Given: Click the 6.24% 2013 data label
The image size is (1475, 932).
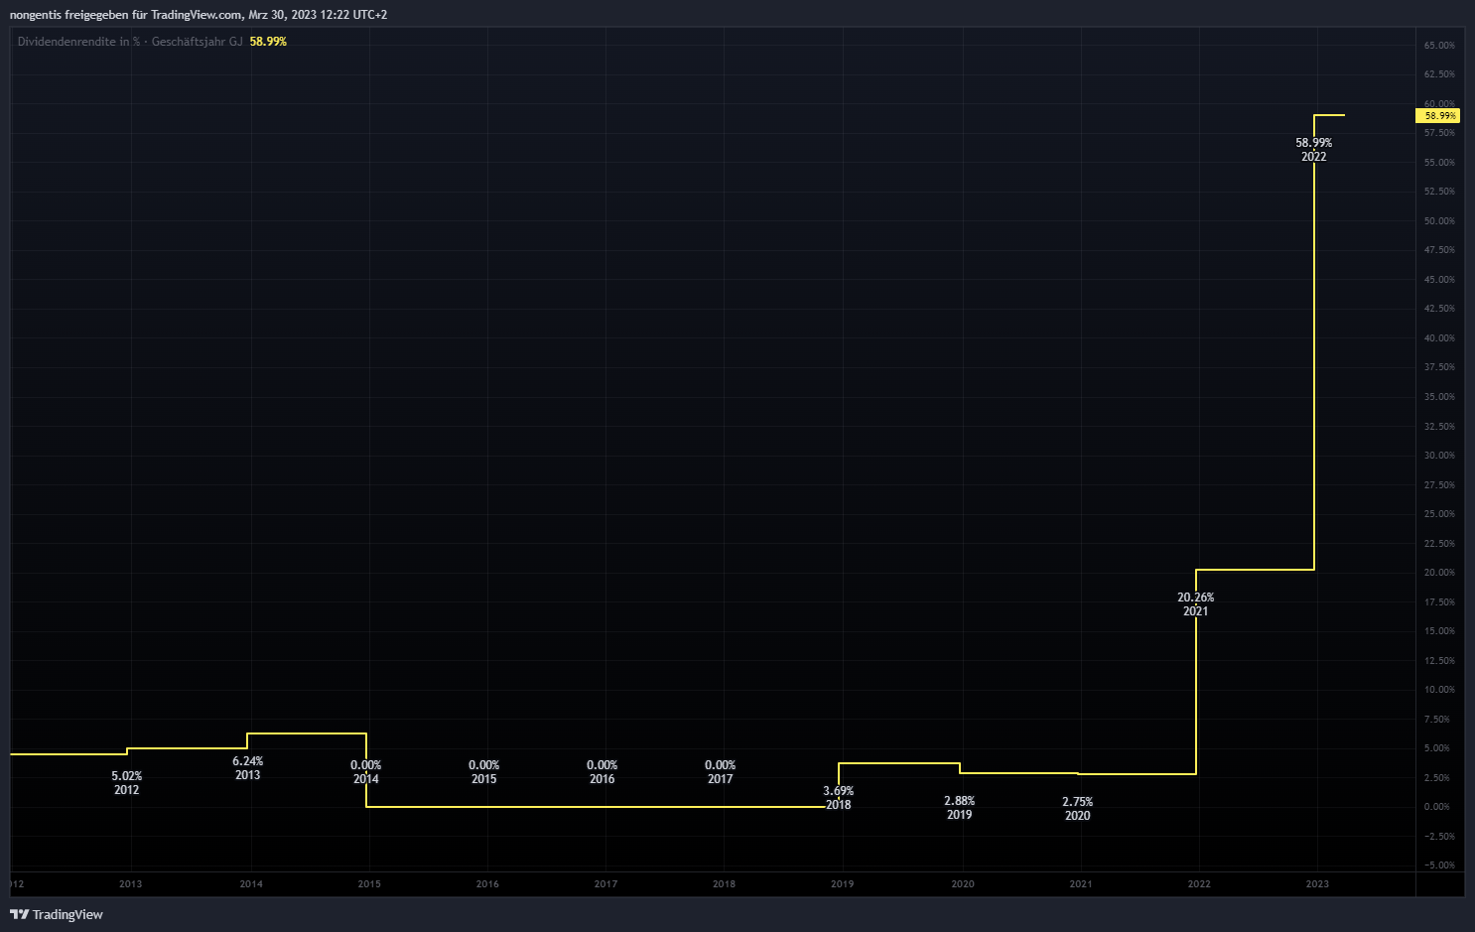Looking at the screenshot, I should click(x=247, y=768).
